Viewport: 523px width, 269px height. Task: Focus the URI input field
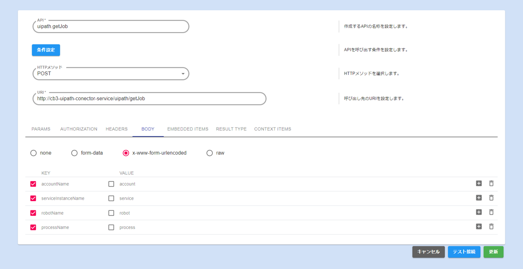pos(149,99)
